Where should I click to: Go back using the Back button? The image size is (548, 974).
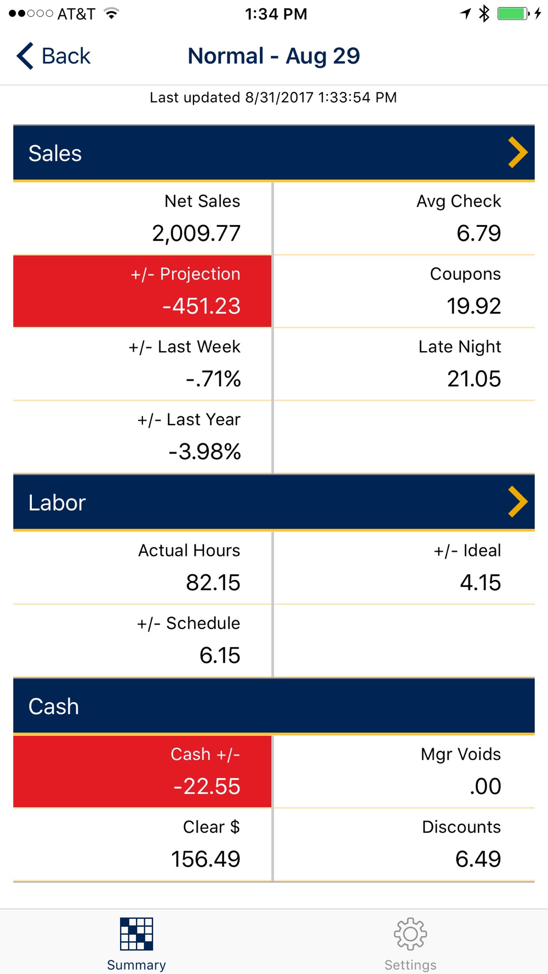pos(53,56)
